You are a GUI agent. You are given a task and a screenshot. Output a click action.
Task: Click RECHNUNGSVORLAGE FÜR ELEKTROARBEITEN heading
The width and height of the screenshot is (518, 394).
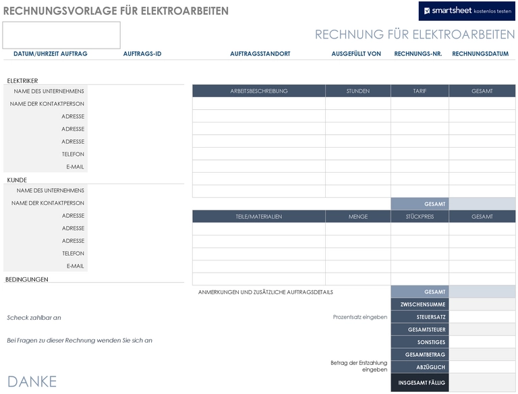coord(116,11)
